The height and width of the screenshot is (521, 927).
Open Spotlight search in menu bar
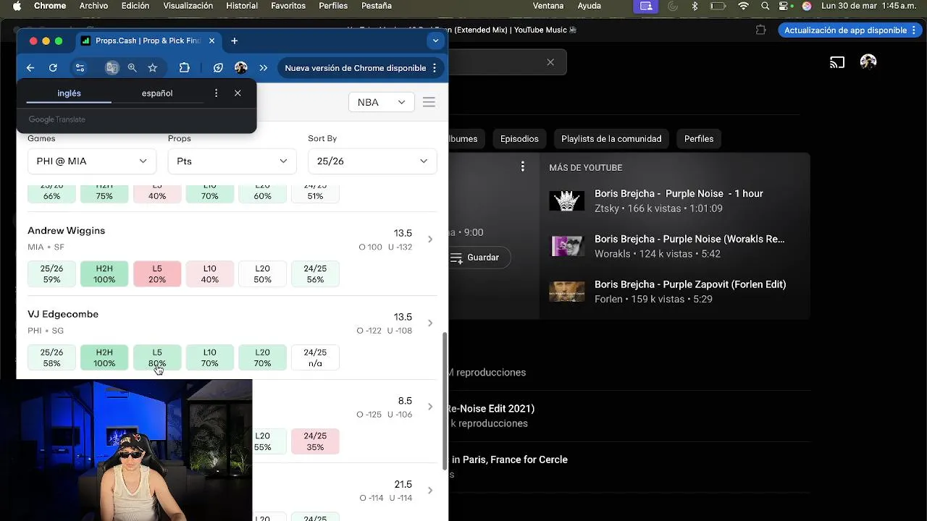click(765, 6)
